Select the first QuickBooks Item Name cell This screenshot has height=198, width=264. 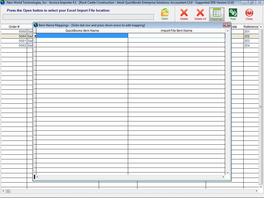point(82,36)
